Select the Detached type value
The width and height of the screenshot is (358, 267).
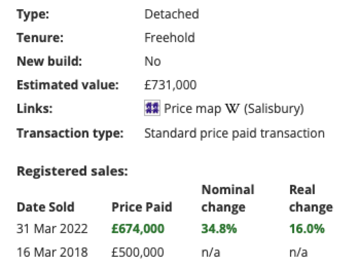[172, 14]
